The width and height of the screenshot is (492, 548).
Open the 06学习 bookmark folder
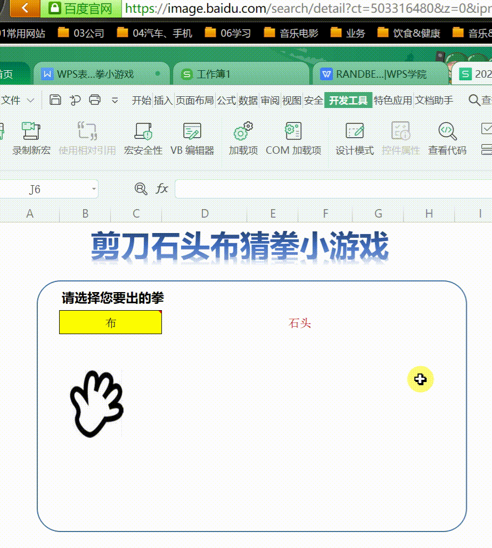click(228, 33)
